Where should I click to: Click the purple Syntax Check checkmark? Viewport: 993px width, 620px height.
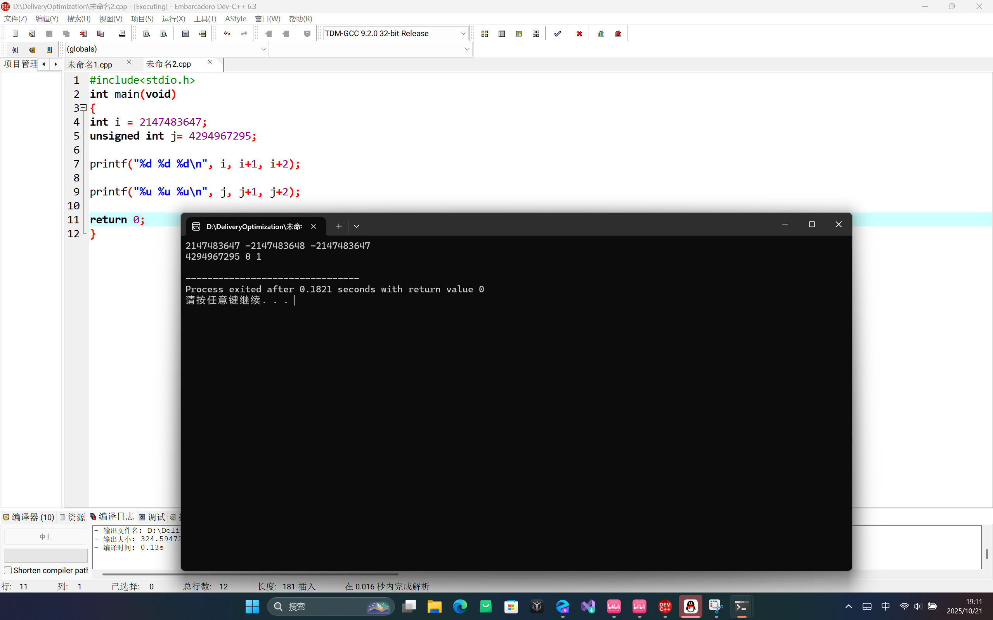pyautogui.click(x=557, y=34)
